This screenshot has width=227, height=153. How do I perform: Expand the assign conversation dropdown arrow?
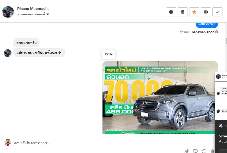(48, 14)
